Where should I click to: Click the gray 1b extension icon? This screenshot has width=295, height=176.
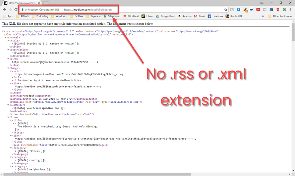tap(265, 10)
